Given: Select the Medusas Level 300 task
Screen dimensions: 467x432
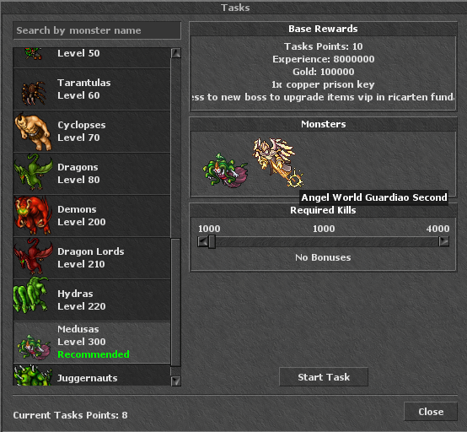Looking at the screenshot, I should [x=92, y=343].
